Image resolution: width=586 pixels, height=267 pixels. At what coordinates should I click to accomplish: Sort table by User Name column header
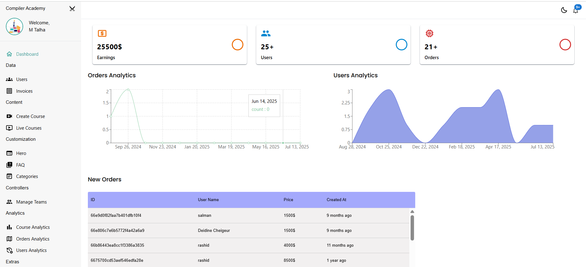click(208, 200)
